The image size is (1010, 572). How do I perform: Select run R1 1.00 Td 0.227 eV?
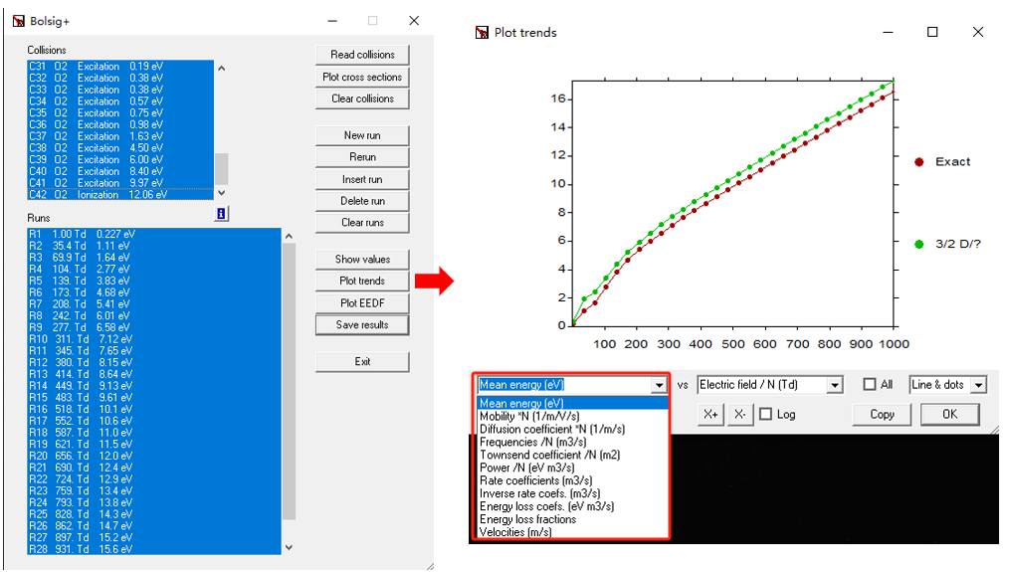(x=154, y=234)
